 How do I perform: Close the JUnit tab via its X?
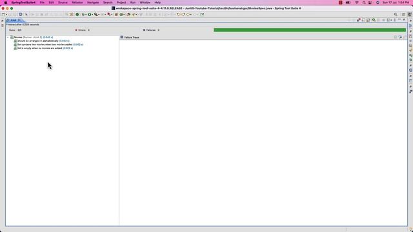[x=19, y=20]
